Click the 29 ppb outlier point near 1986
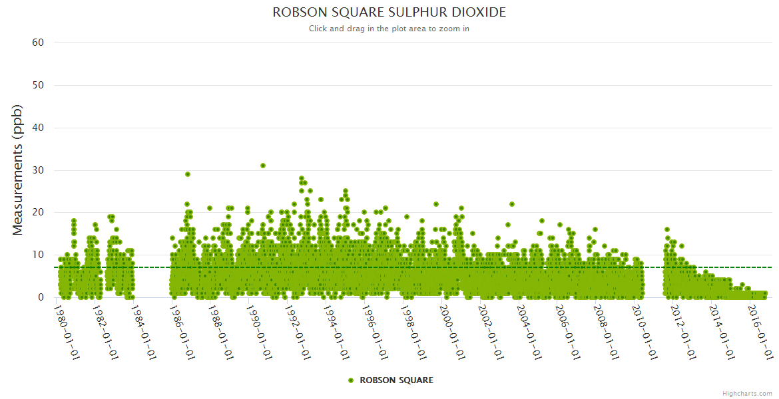Viewport: 779px width, 399px height. [188, 174]
